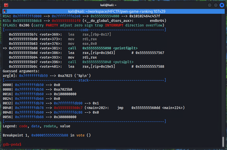Click the 'Breakpoint 1,' text
The width and height of the screenshot is (227, 150).
(x=16, y=135)
